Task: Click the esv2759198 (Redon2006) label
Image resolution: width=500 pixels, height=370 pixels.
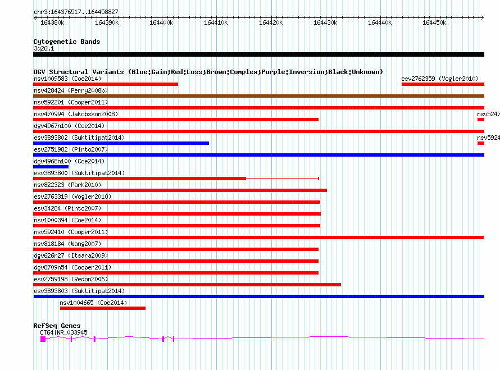Action: pyautogui.click(x=71, y=279)
